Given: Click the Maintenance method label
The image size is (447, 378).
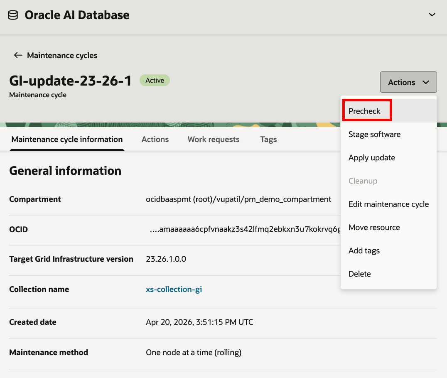Looking at the screenshot, I should tap(49, 353).
